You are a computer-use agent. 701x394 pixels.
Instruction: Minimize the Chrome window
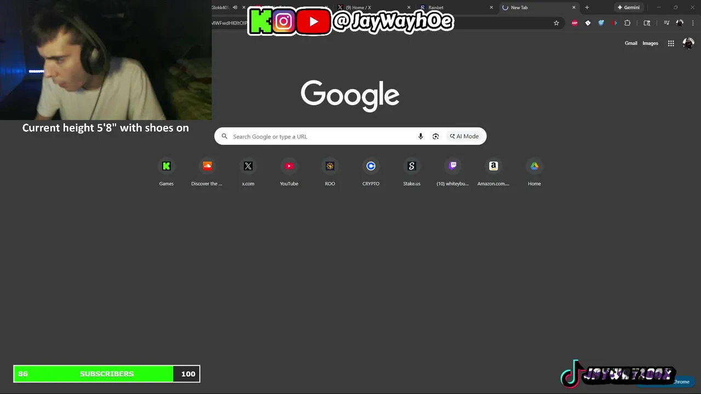[659, 8]
